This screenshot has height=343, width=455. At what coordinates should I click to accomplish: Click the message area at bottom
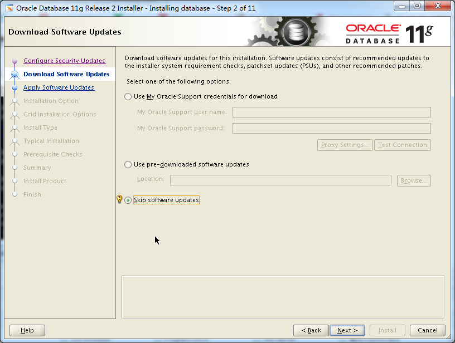(x=283, y=297)
